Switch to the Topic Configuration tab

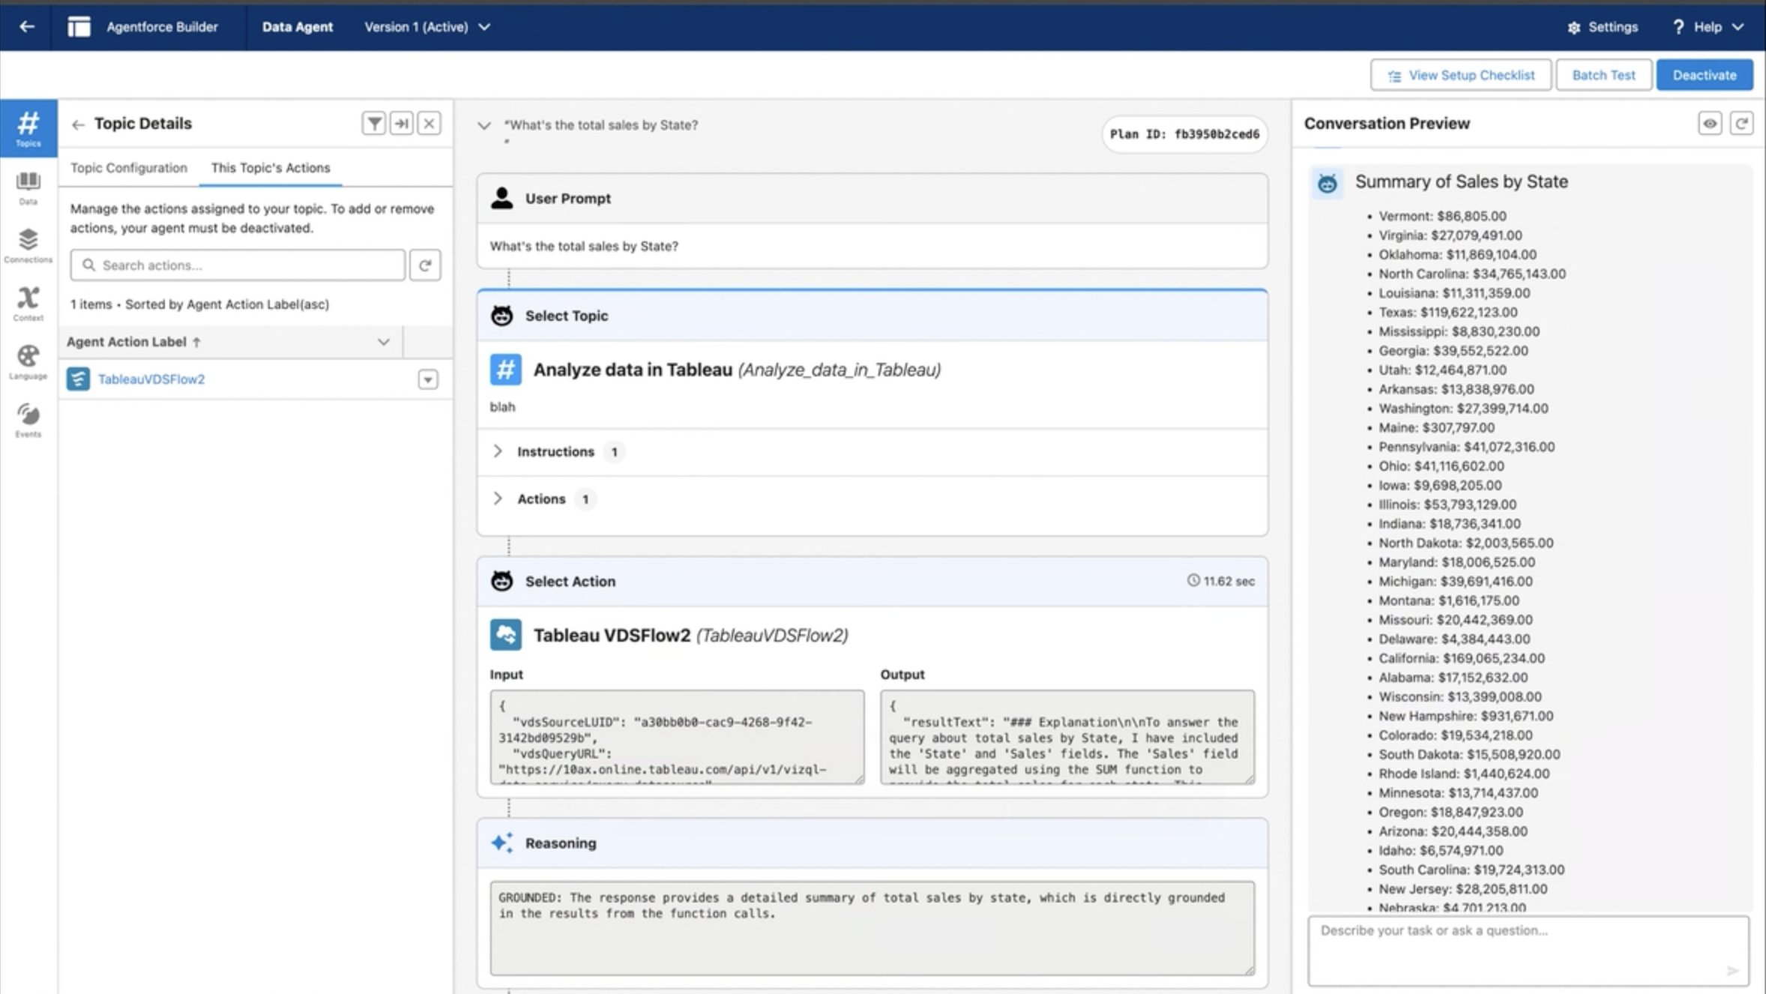click(129, 168)
